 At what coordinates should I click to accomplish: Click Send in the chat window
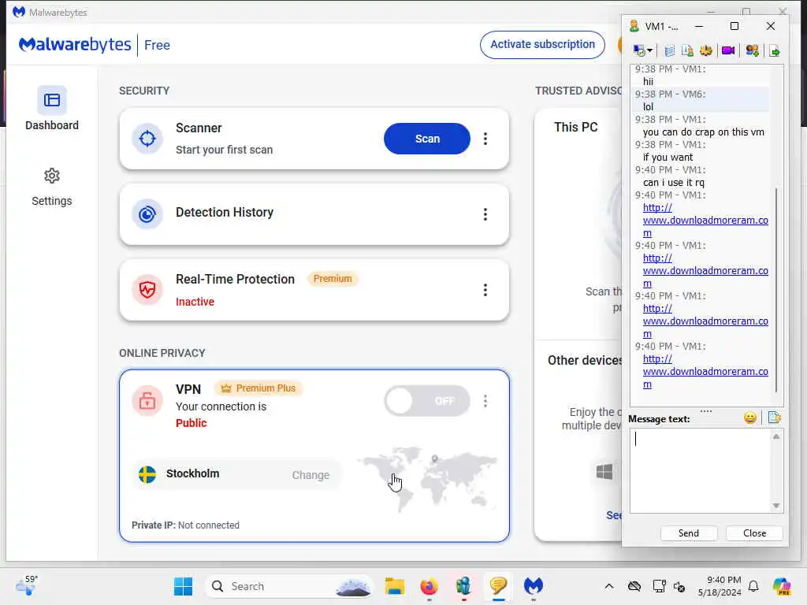pyautogui.click(x=689, y=533)
